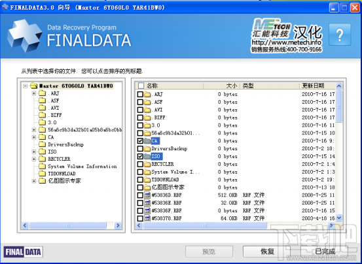Image resolution: width=362 pixels, height=264 pixels.
Task: Check the .BIFF folder checkbox in list
Action: click(x=140, y=118)
